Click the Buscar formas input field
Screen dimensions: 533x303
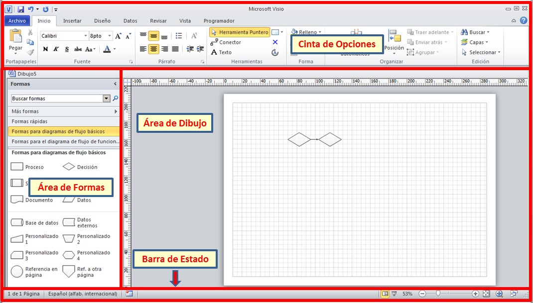click(x=57, y=99)
